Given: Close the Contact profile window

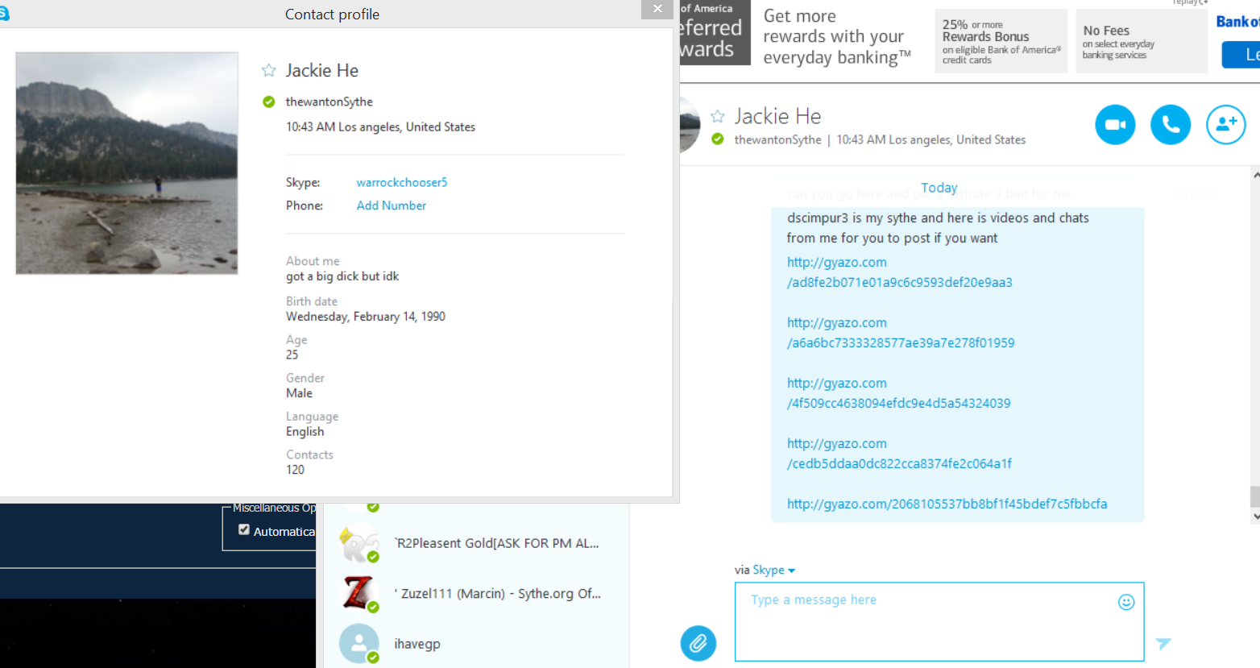Looking at the screenshot, I should pyautogui.click(x=657, y=9).
